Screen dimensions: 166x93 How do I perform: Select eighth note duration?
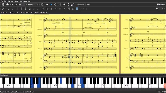click(x=21, y=9)
